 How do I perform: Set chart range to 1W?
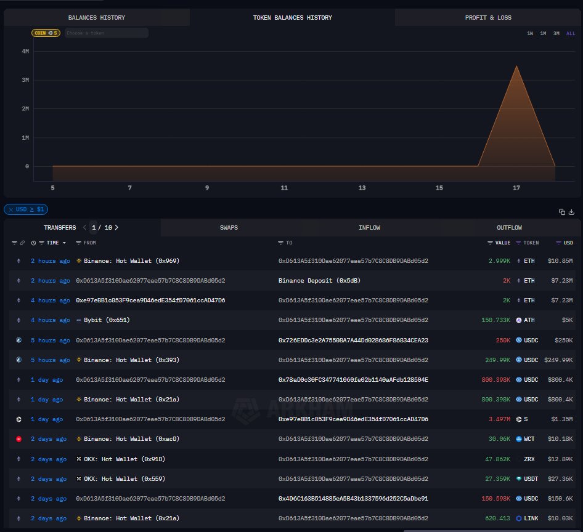[x=530, y=33]
